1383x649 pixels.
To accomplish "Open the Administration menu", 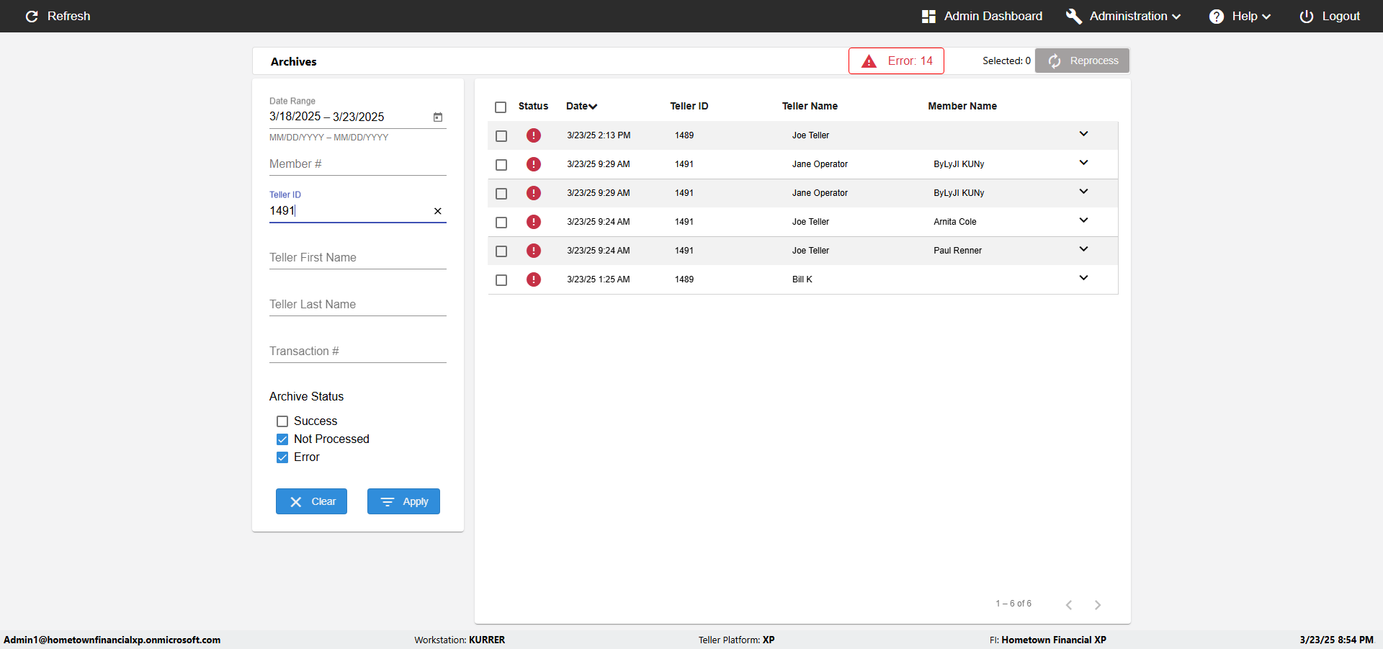I will point(1124,16).
